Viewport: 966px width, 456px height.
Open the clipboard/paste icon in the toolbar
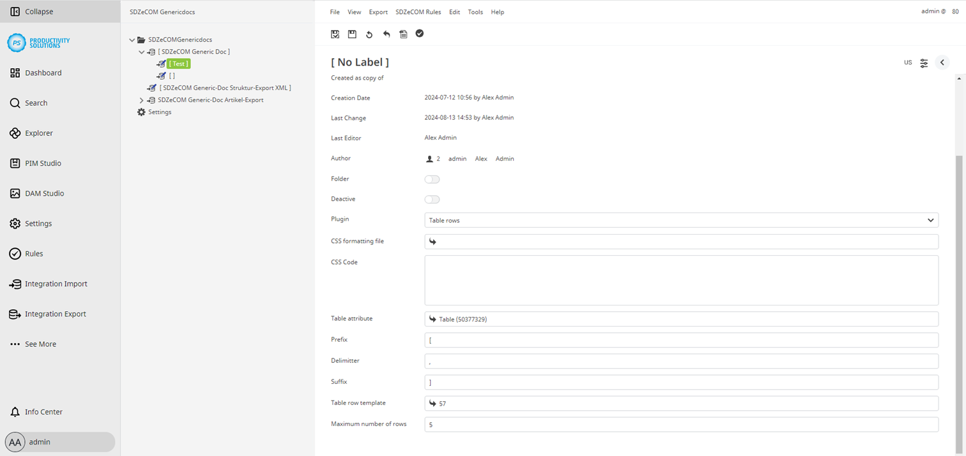point(403,34)
